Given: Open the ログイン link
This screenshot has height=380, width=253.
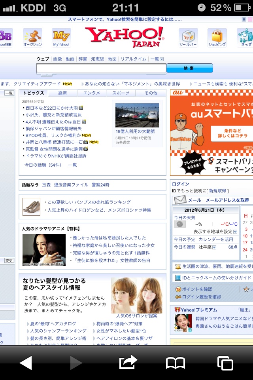Looking at the screenshot, I should [x=181, y=184].
